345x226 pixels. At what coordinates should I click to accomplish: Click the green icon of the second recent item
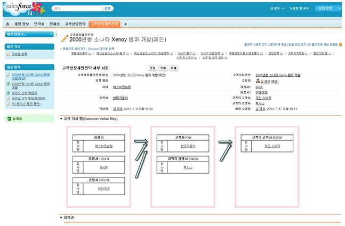(x=9, y=84)
